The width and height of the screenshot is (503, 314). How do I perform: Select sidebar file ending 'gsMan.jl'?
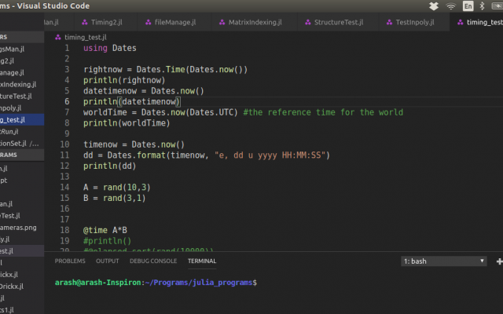tap(22, 49)
